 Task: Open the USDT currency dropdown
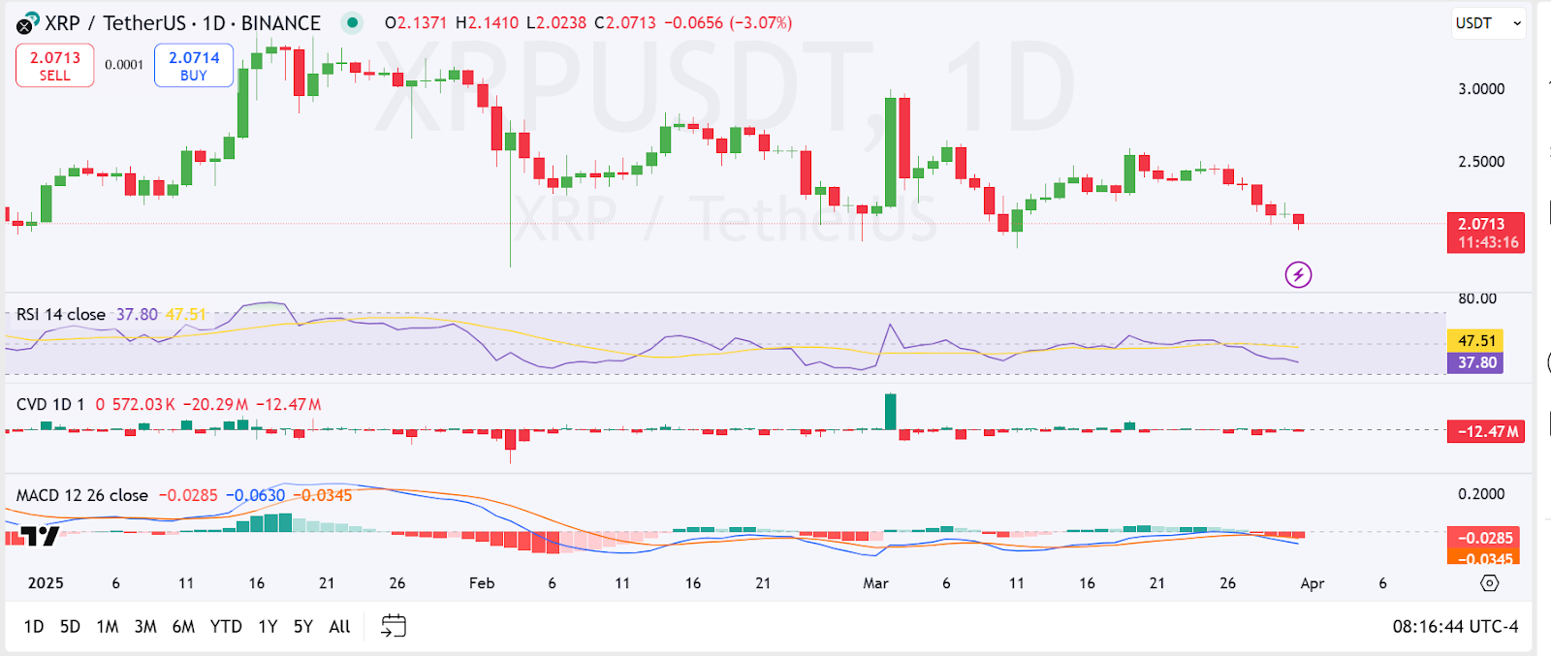click(x=1488, y=23)
